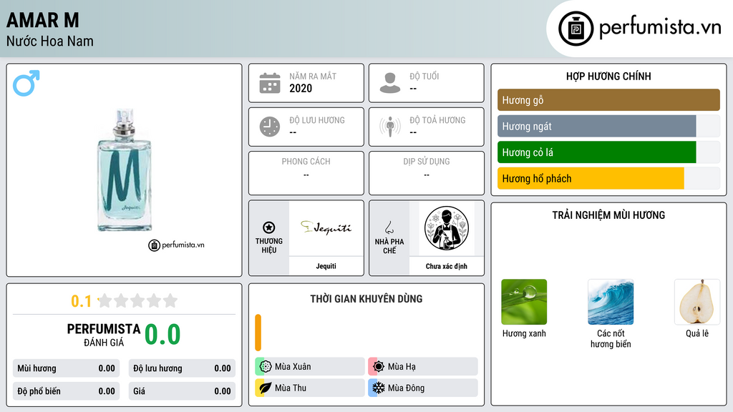Viewport: 733px width, 412px height.
Task: Click the calendar icon for release year
Action: coord(270,83)
